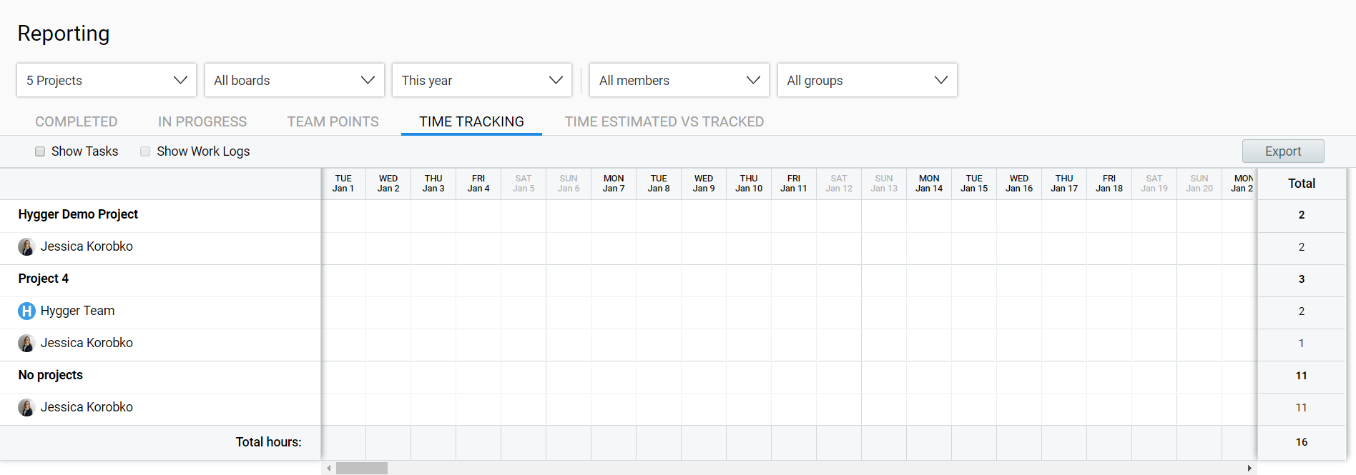Expand the All boards dropdown
The height and width of the screenshot is (475, 1356).
(x=294, y=80)
